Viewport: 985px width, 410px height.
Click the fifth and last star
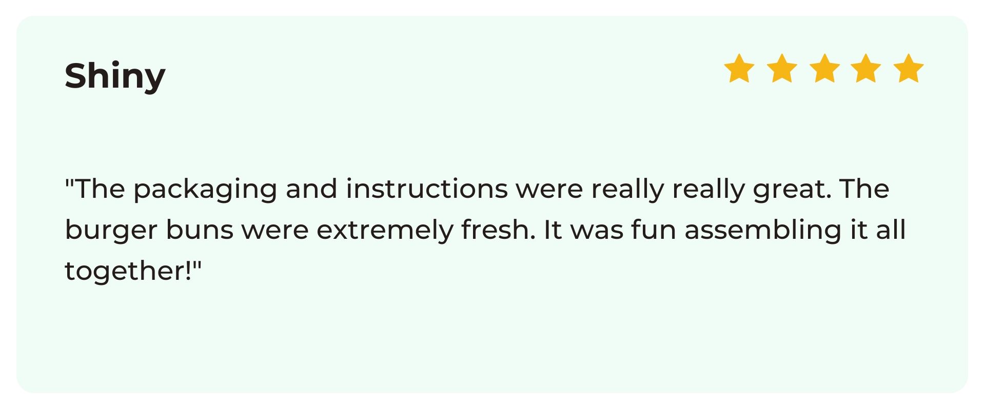pyautogui.click(x=909, y=68)
